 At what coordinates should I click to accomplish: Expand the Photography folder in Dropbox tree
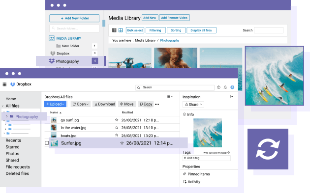(x=7, y=116)
